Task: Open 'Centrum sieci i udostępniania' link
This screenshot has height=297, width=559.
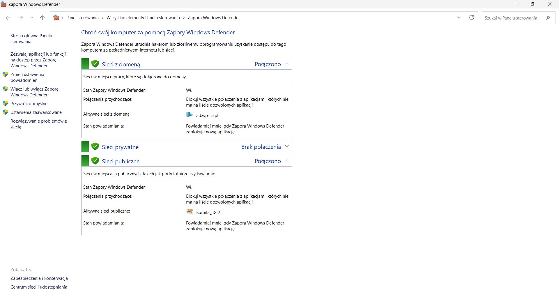Action: [x=39, y=287]
